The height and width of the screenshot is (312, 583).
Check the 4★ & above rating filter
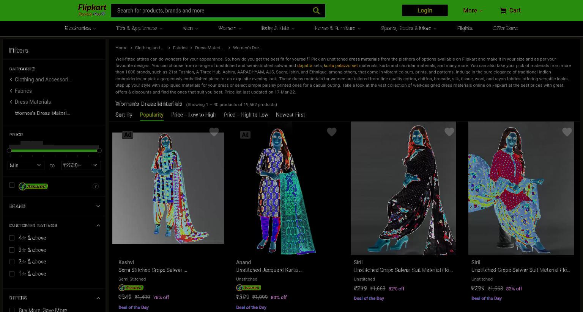[12, 238]
